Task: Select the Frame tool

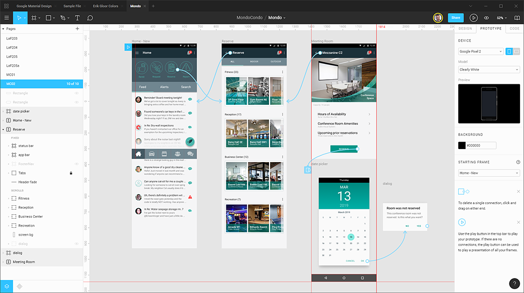Action: tap(33, 18)
